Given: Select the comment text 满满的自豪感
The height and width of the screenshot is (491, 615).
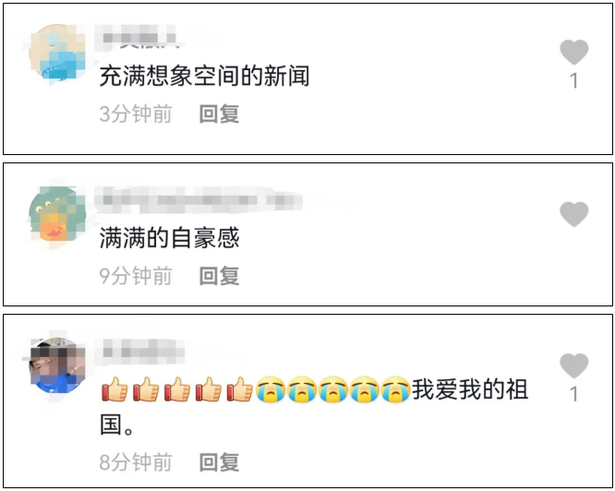Looking at the screenshot, I should coord(169,238).
